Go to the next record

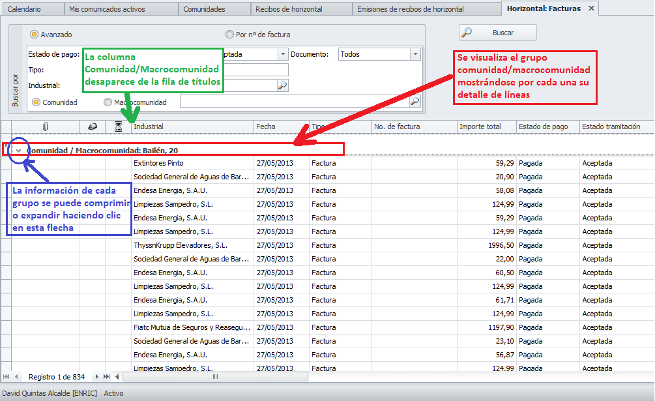pos(96,377)
